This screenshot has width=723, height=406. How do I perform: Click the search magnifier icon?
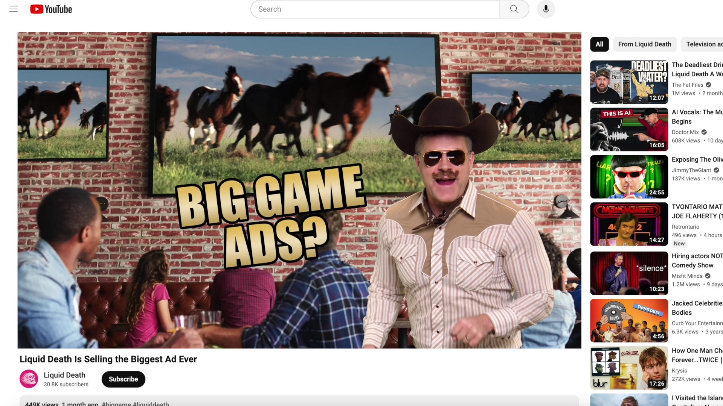[x=514, y=9]
